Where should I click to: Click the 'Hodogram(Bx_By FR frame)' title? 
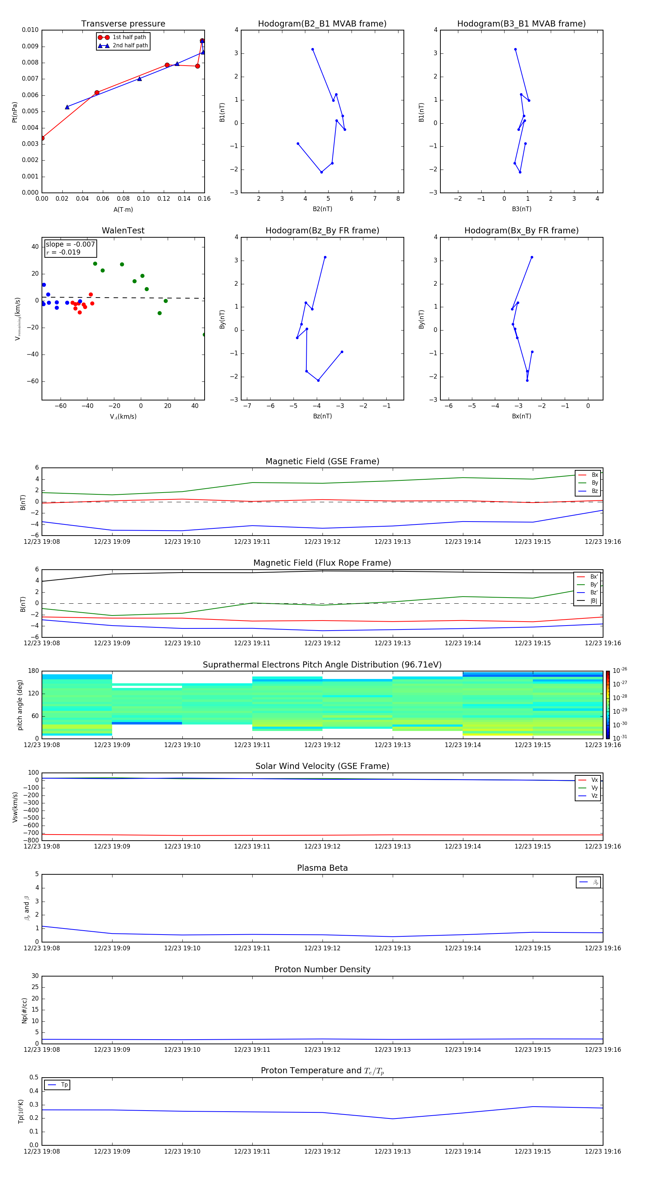(521, 231)
